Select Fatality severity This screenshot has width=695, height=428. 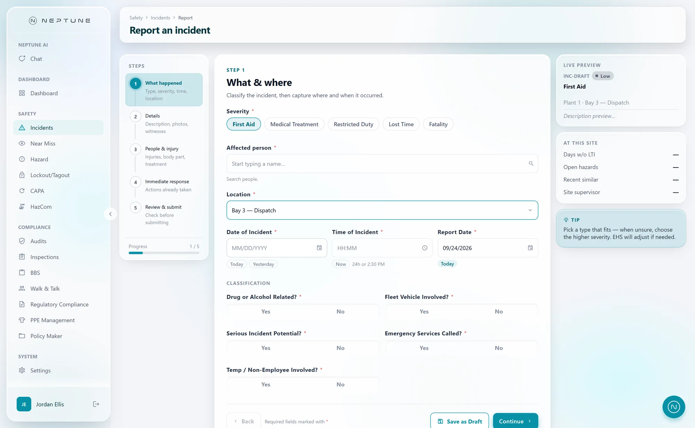[x=438, y=124]
